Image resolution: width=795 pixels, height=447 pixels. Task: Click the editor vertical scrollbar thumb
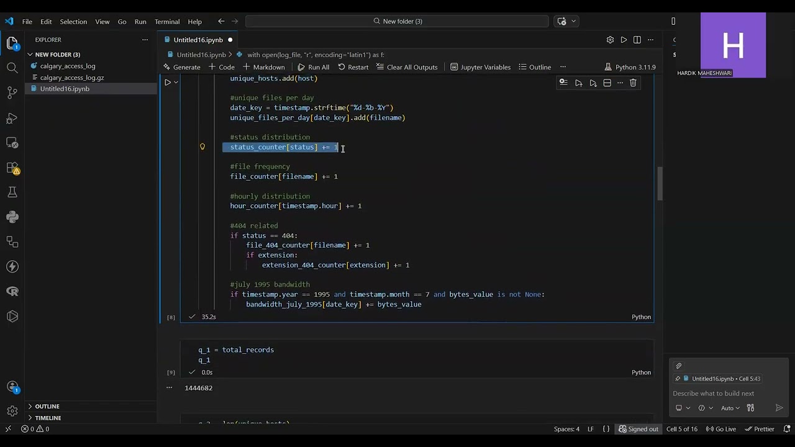659,184
